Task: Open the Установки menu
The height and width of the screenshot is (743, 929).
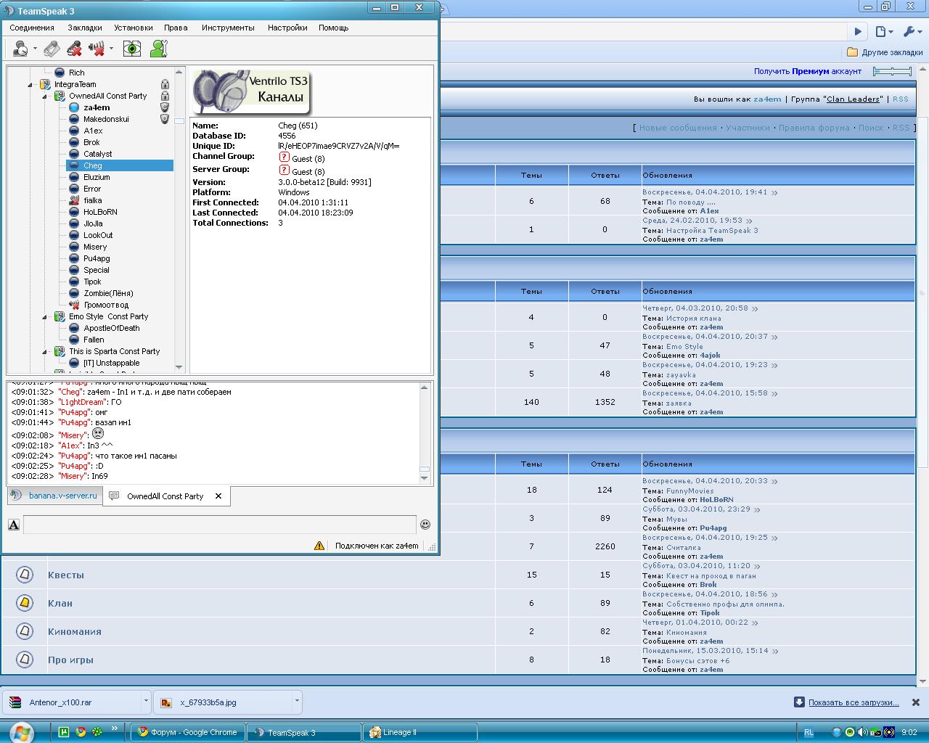Action: click(x=134, y=28)
